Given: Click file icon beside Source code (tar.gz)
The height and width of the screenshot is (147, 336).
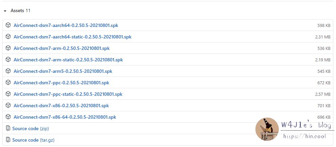Looking at the screenshot, I should (x=8, y=140).
